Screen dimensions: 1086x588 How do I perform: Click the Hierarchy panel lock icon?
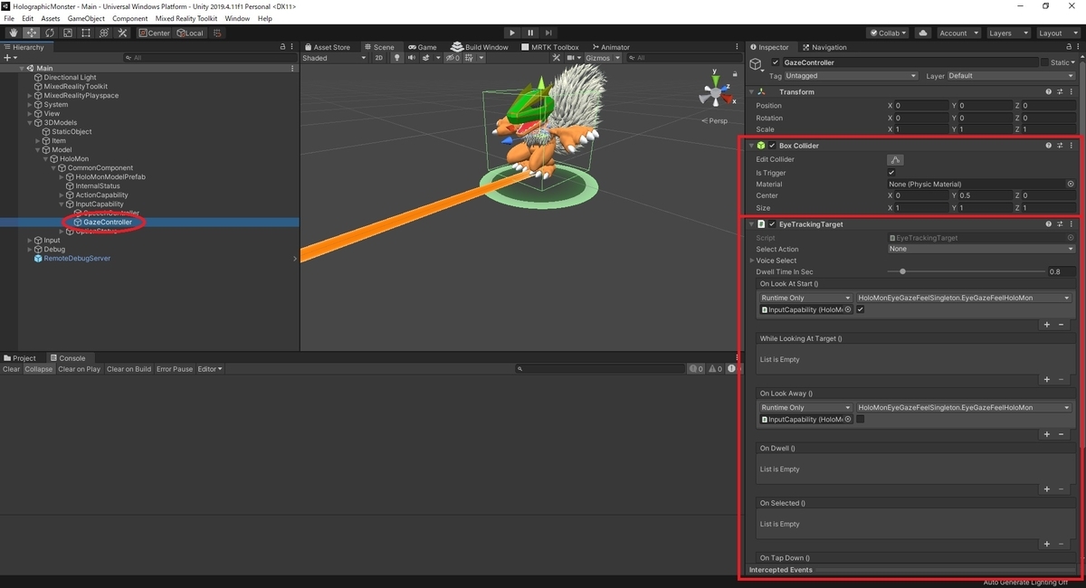click(x=281, y=47)
